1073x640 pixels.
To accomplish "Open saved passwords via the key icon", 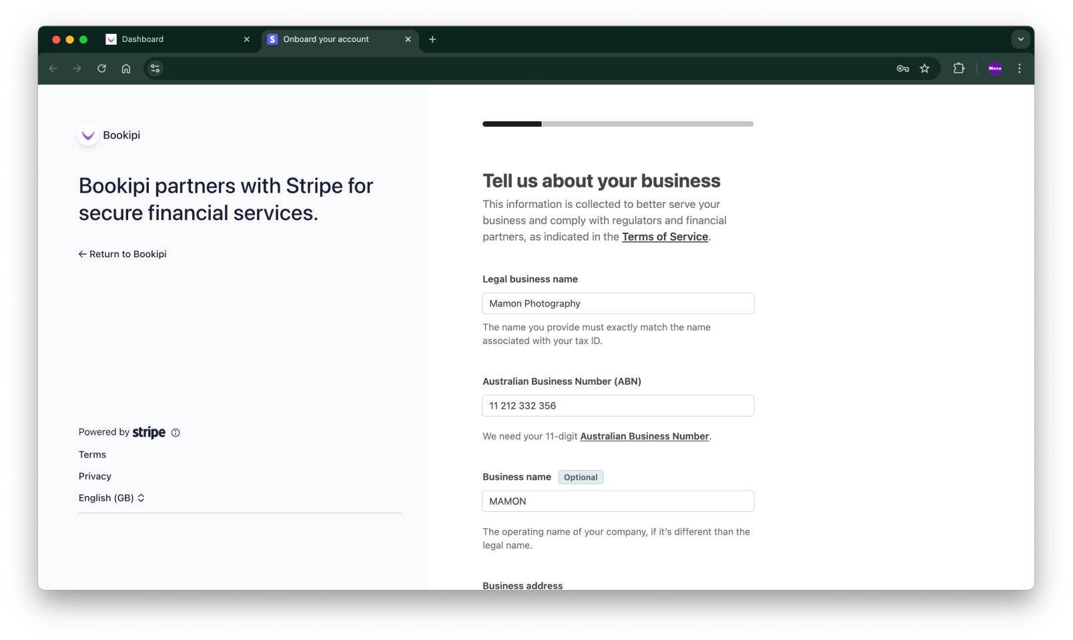I will click(x=902, y=68).
